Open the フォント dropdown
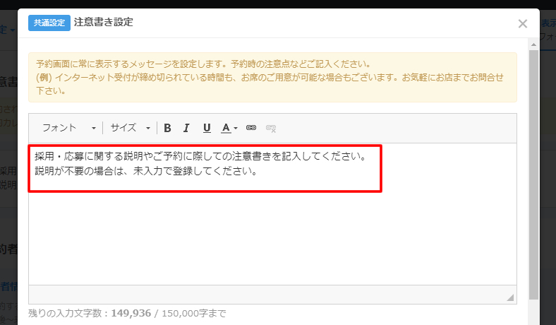Image resolution: width=556 pixels, height=325 pixels. (68, 128)
